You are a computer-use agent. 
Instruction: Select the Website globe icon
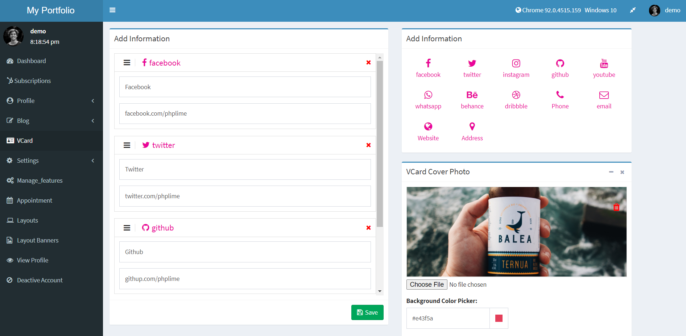click(428, 131)
